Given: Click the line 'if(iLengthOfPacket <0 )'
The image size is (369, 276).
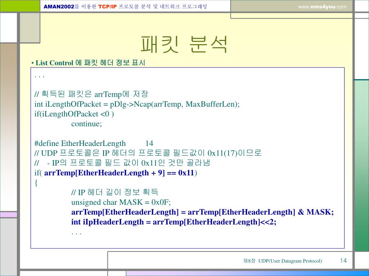Looking at the screenshot, I should (74, 114).
